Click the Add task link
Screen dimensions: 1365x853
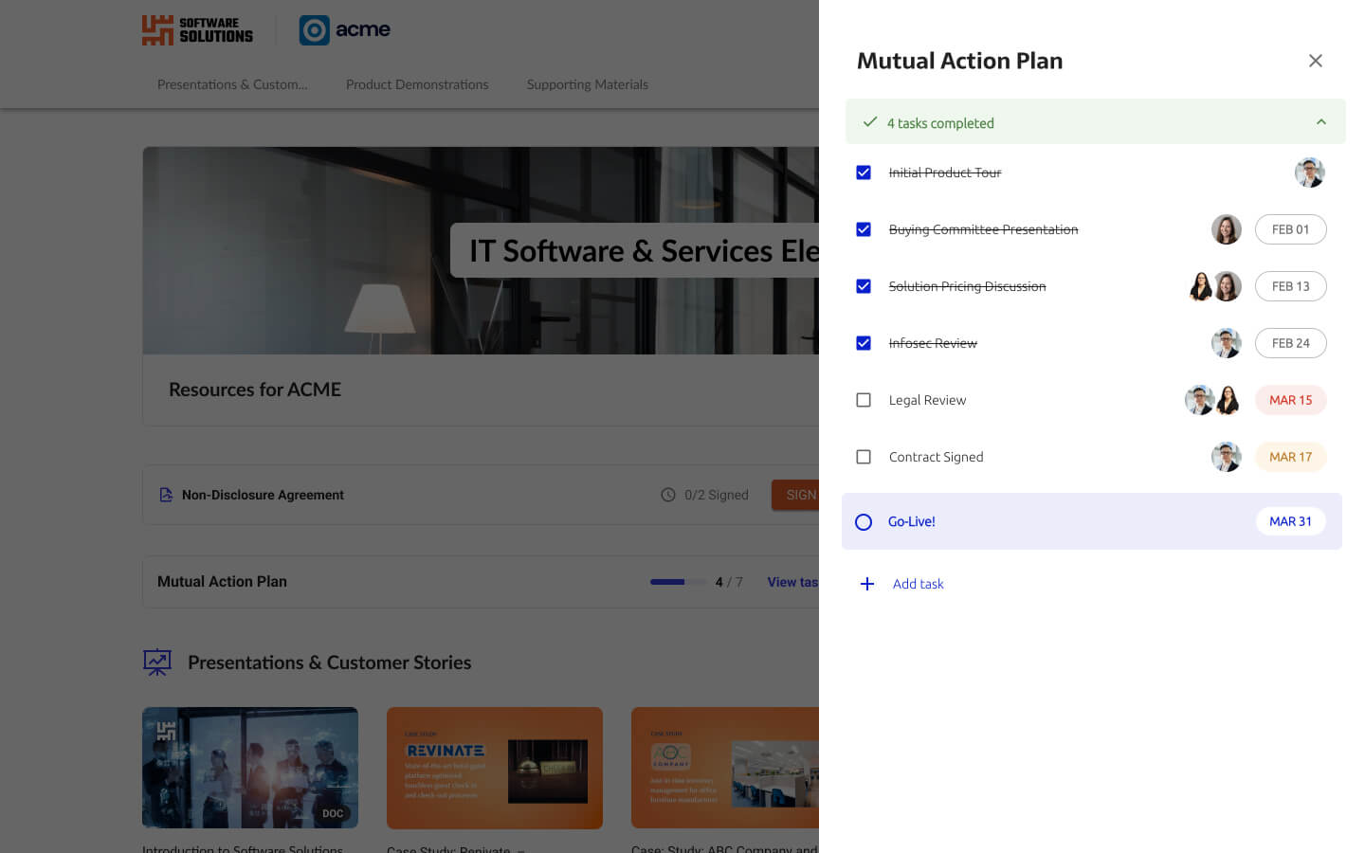pos(918,584)
